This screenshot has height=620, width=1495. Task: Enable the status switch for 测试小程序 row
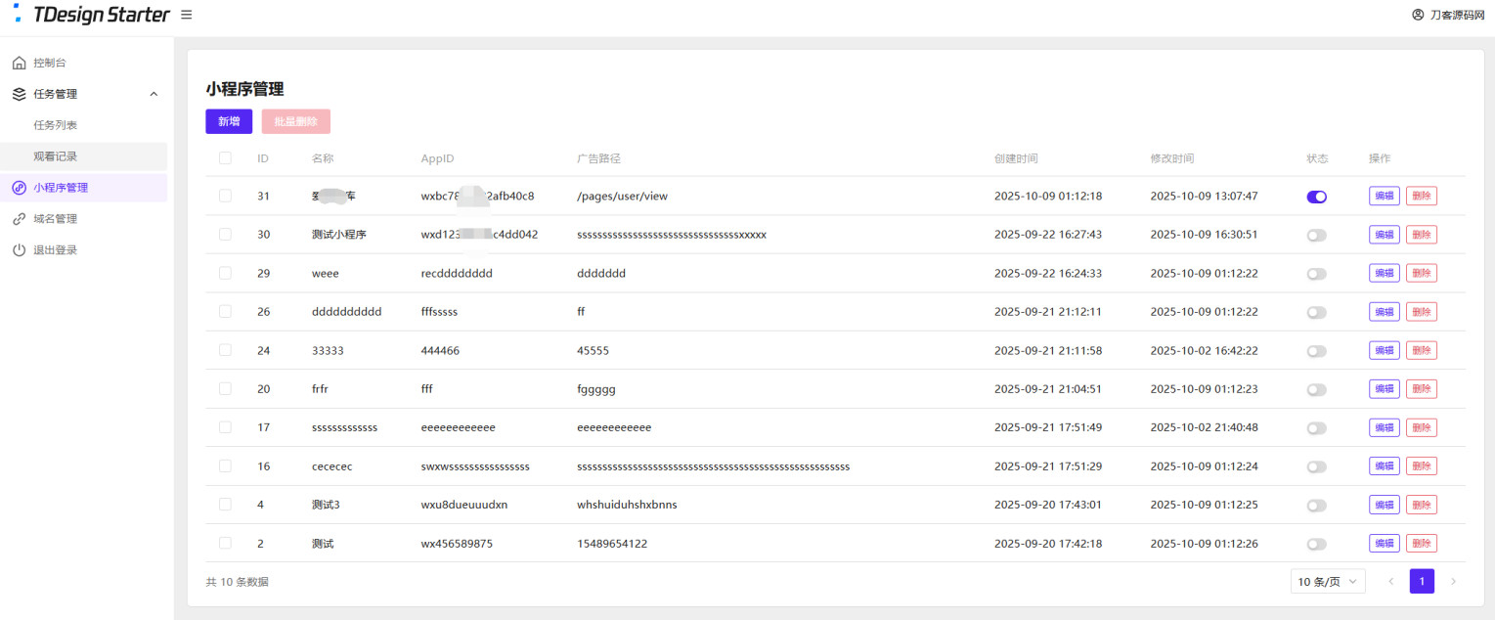[1316, 235]
